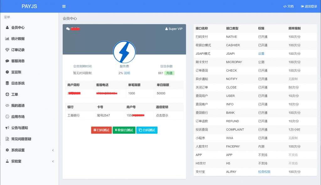Expand the 实验室 submenu chevron
This screenshot has height=185, width=321.
point(53,161)
